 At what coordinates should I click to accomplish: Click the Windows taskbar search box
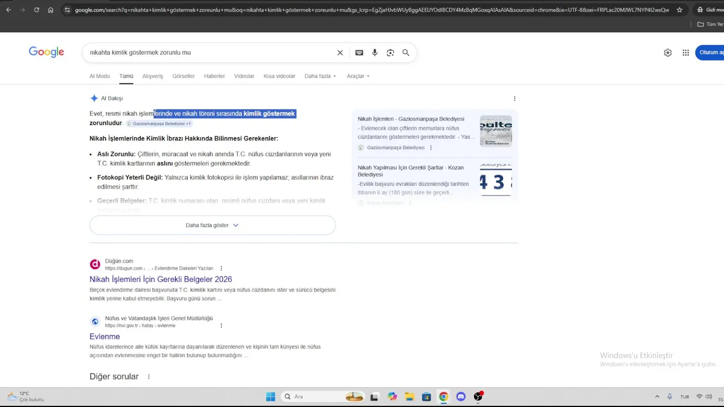click(x=322, y=397)
